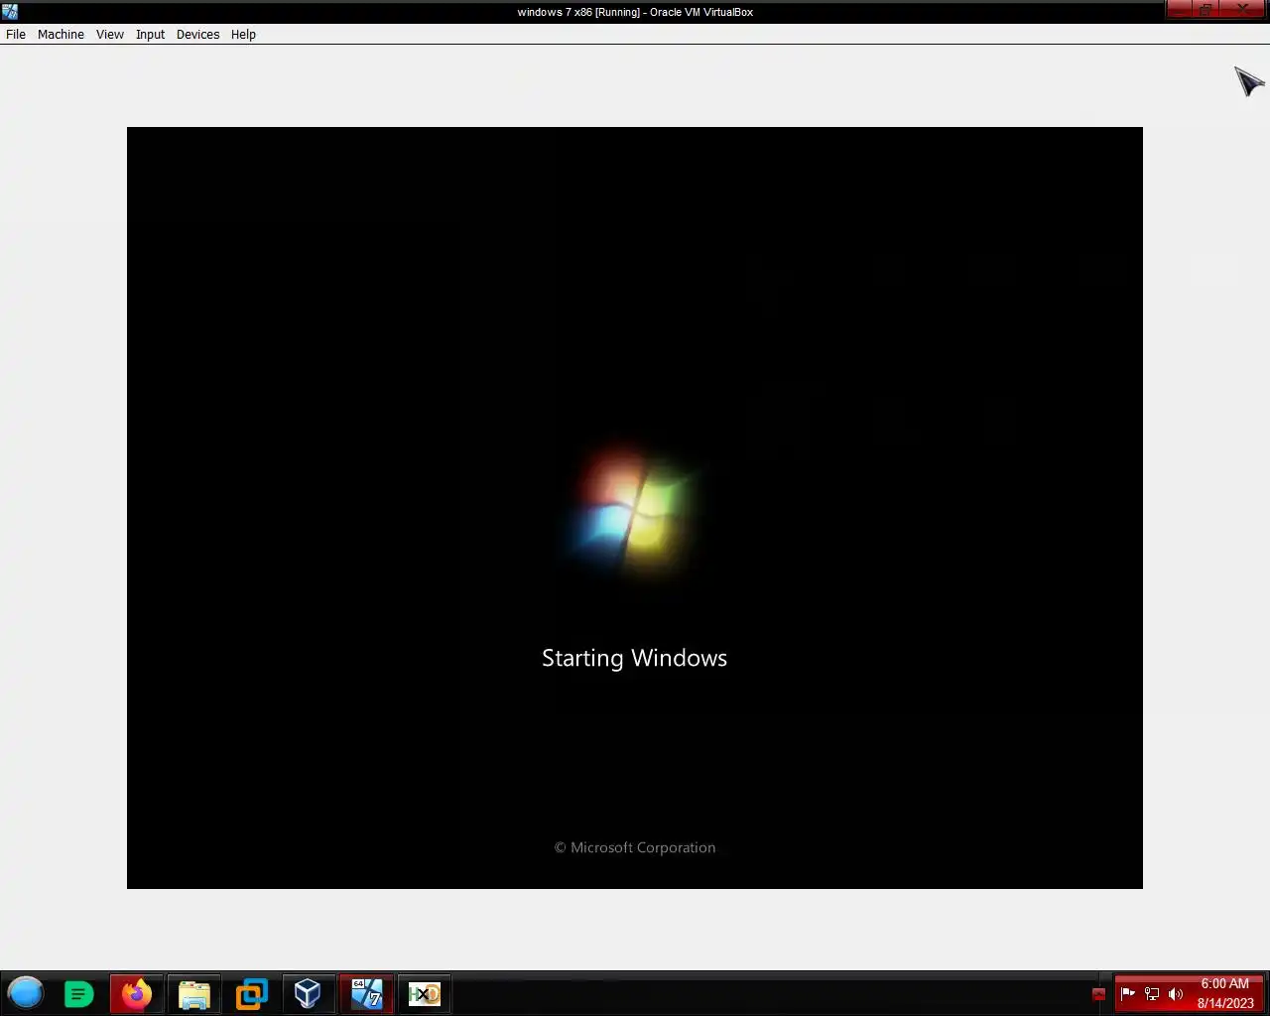Open network status tray icon
Image resolution: width=1270 pixels, height=1016 pixels.
click(x=1152, y=993)
